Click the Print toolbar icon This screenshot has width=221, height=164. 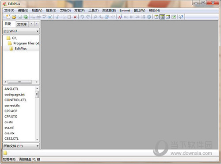click(x=39, y=17)
